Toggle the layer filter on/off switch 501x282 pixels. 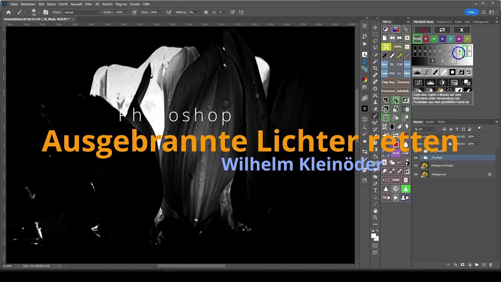[x=479, y=128]
